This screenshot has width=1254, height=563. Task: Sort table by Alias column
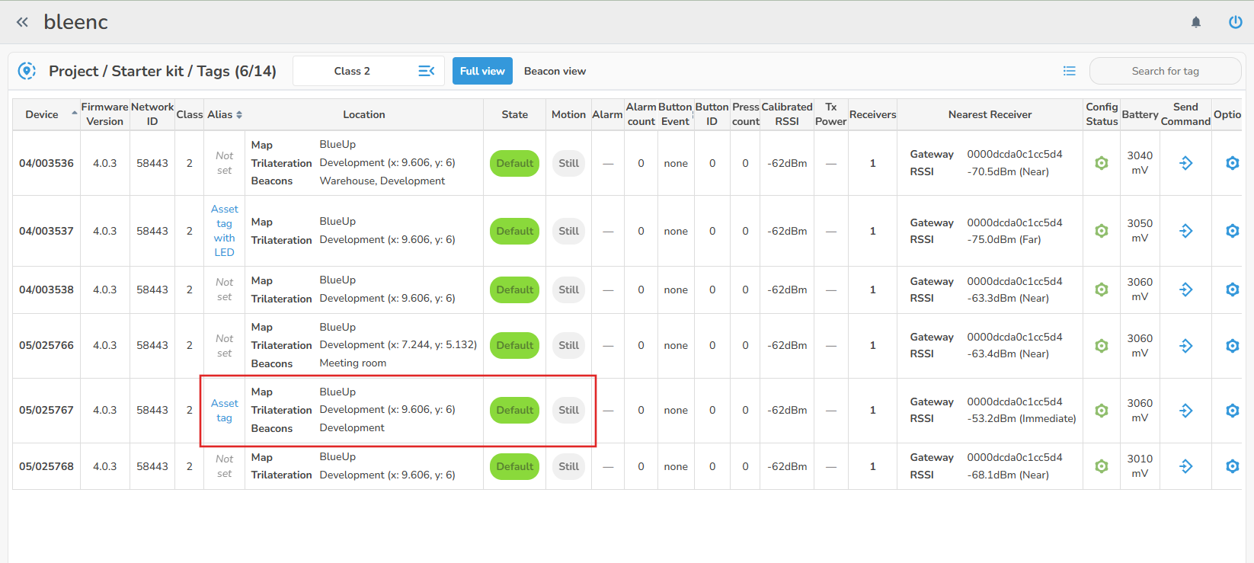click(225, 114)
